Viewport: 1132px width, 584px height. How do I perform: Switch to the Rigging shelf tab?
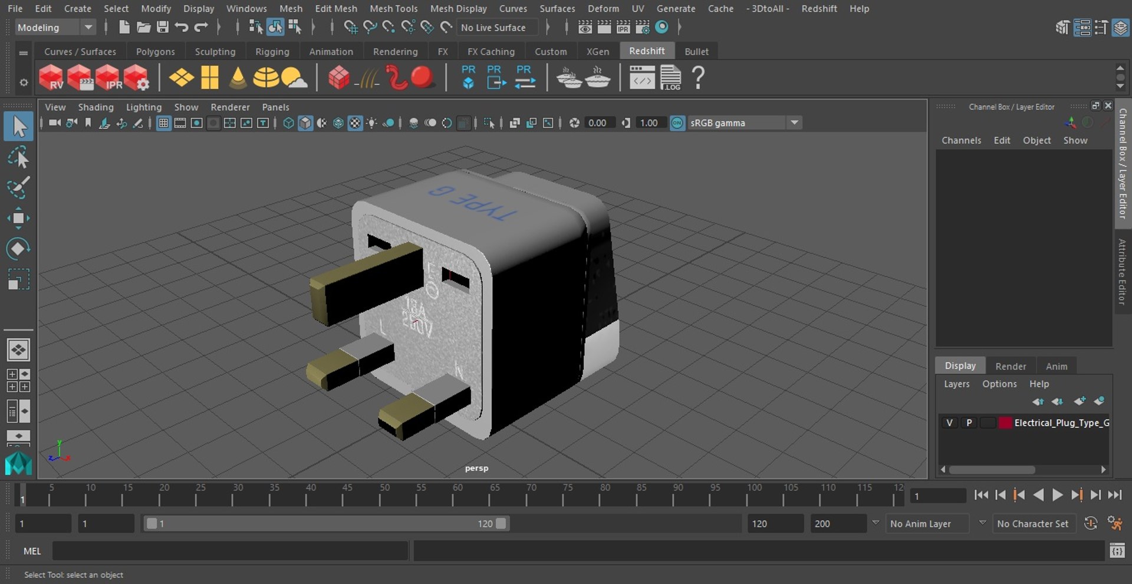[x=272, y=51]
